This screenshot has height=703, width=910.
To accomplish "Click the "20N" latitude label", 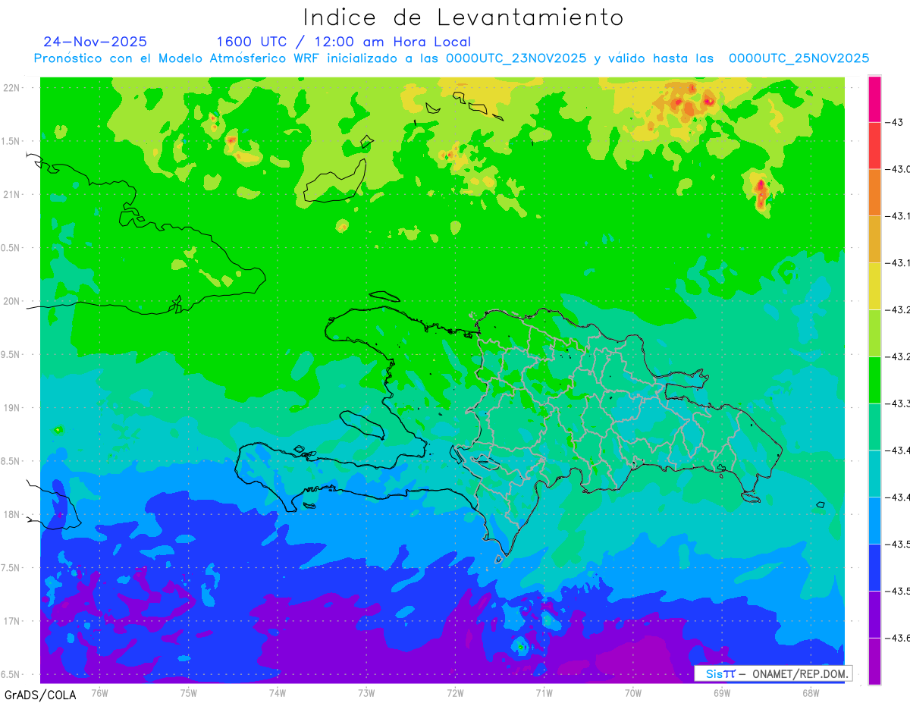I will click(11, 301).
